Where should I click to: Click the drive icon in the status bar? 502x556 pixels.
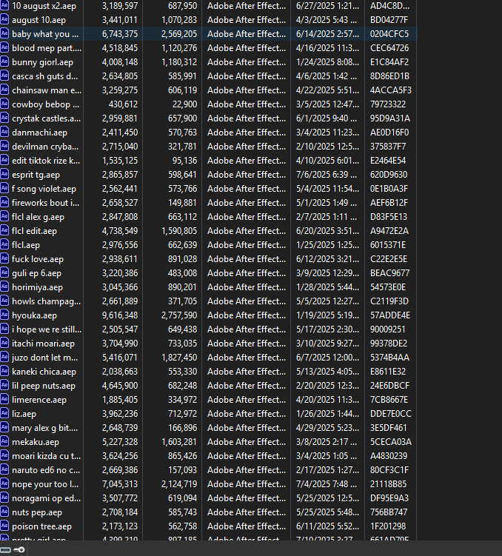click(6, 549)
